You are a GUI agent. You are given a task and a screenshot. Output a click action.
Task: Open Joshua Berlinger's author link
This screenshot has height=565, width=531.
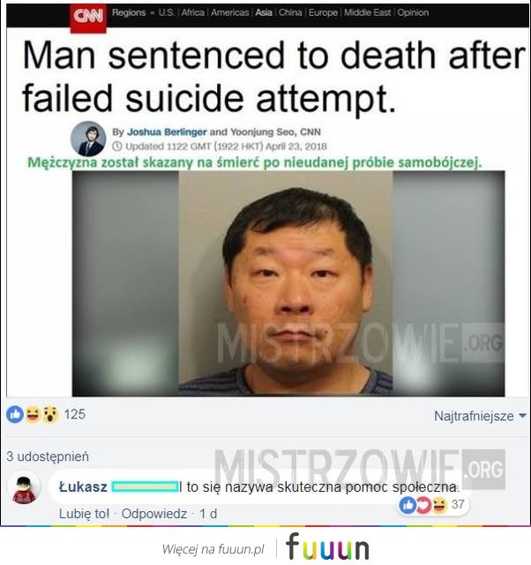click(167, 132)
